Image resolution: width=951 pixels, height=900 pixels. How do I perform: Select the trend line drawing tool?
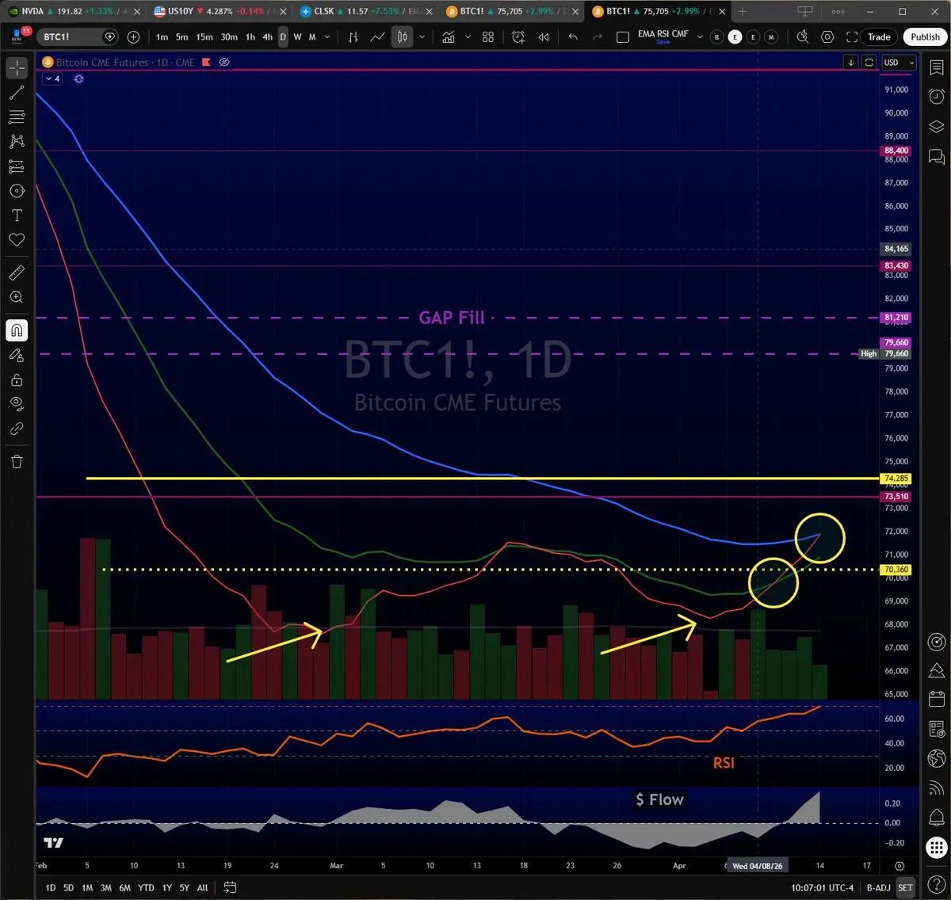17,93
